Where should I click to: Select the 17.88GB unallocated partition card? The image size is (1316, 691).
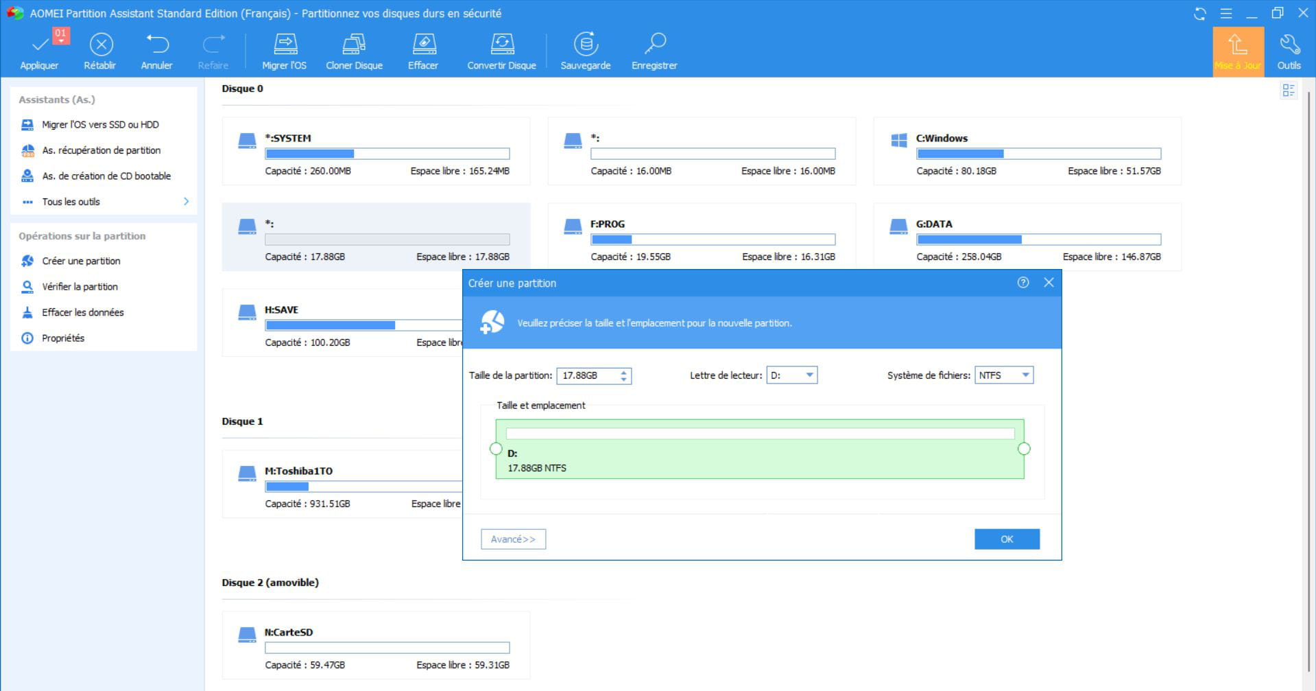(x=376, y=237)
